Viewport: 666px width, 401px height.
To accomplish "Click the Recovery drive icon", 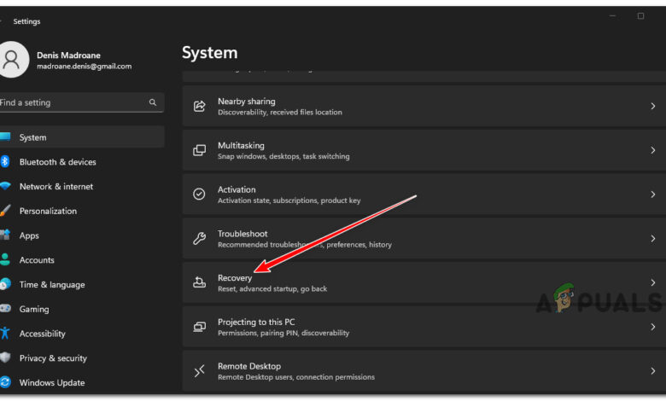I will (199, 282).
